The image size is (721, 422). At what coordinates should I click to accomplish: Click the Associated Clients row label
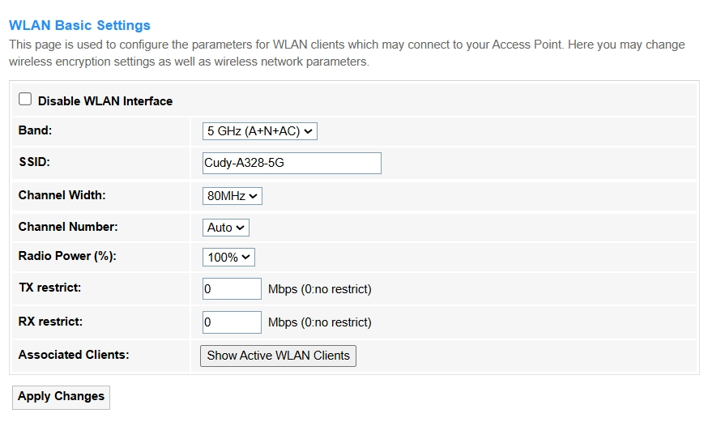click(x=74, y=355)
